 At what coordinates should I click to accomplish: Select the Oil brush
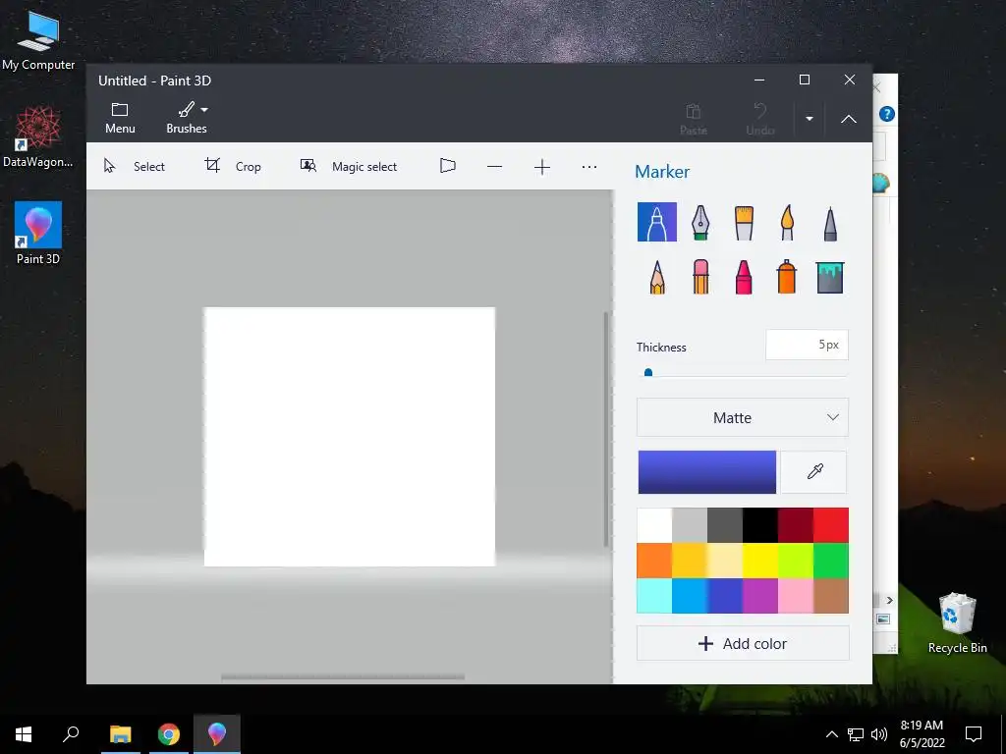(x=744, y=222)
